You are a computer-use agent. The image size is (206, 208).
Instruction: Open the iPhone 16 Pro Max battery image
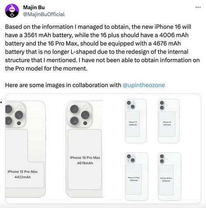pos(84,149)
